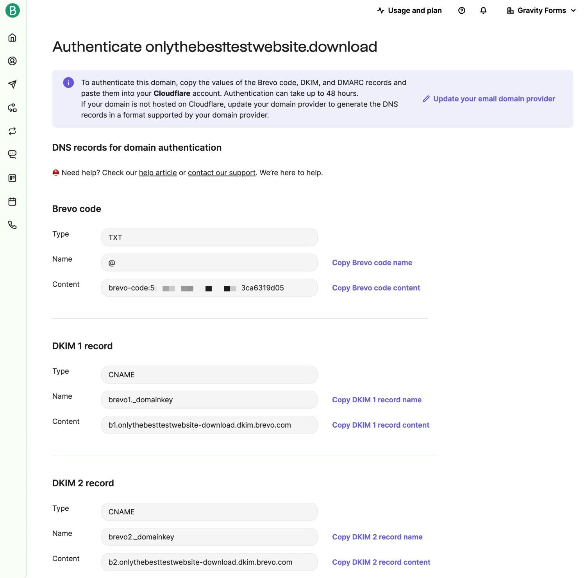Open help question mark icon

(462, 11)
